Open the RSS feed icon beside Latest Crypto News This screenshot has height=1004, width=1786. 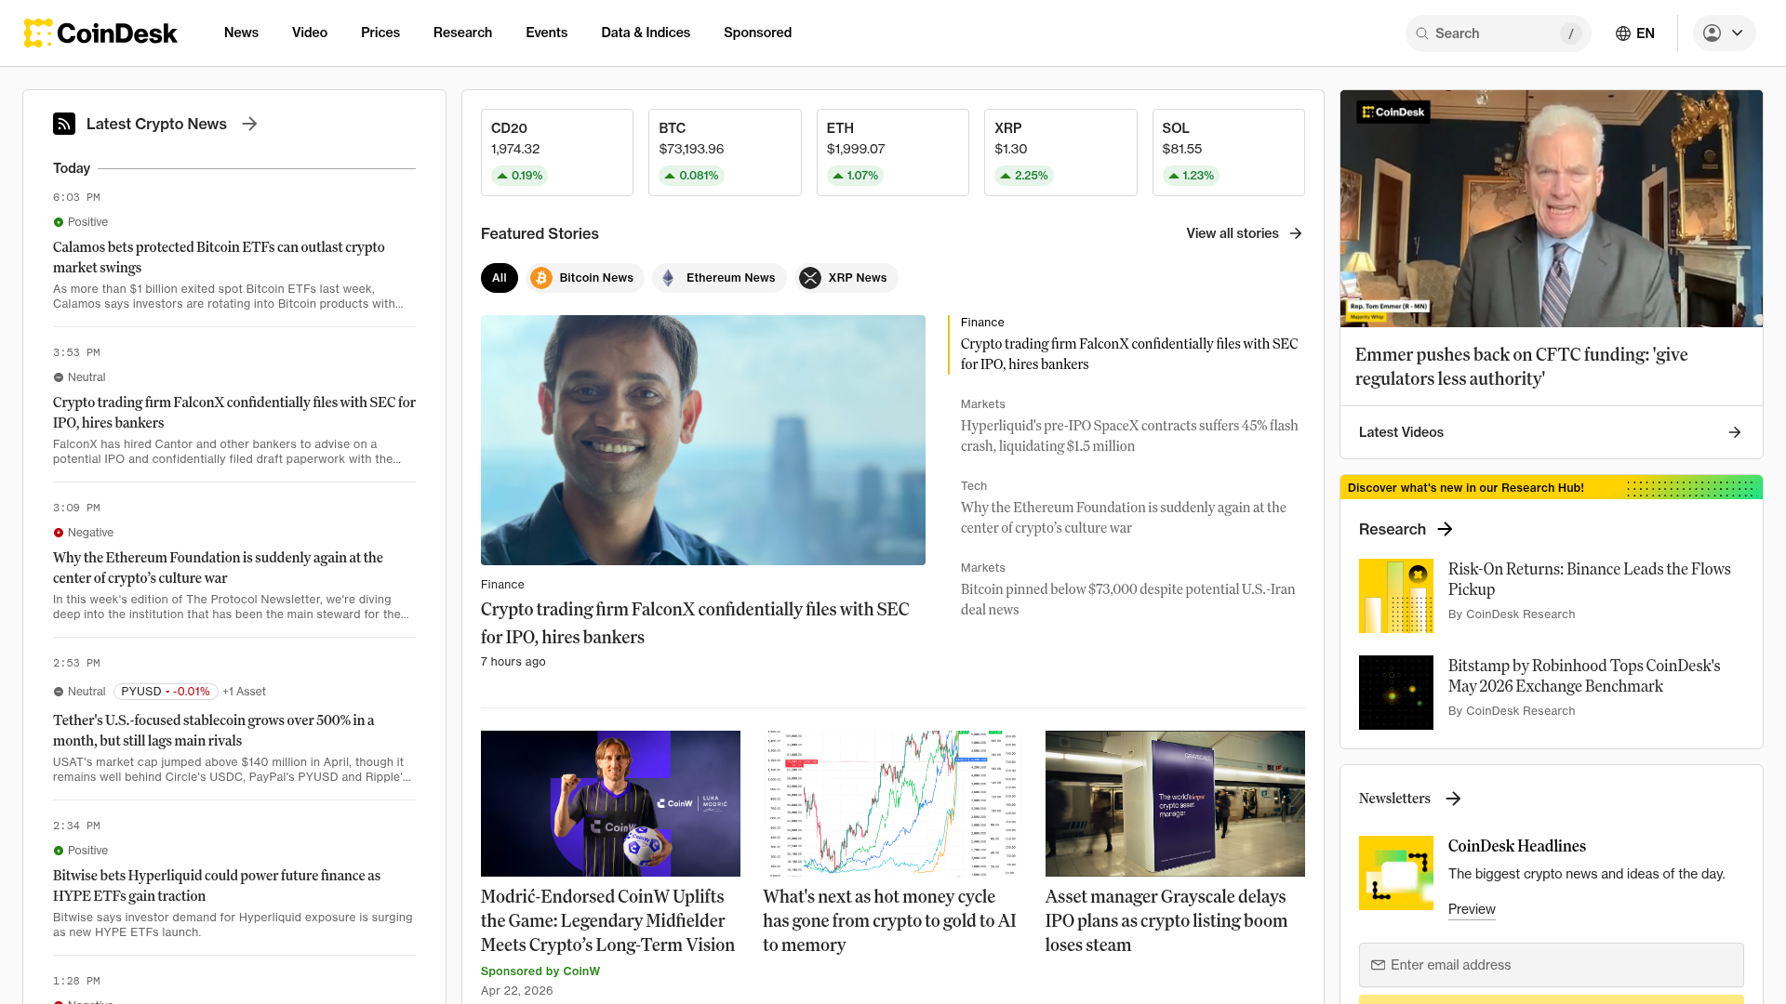[64, 124]
